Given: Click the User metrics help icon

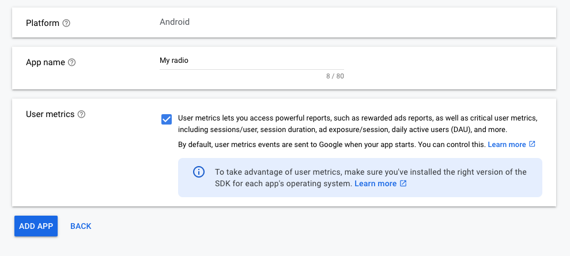Looking at the screenshot, I should (82, 114).
